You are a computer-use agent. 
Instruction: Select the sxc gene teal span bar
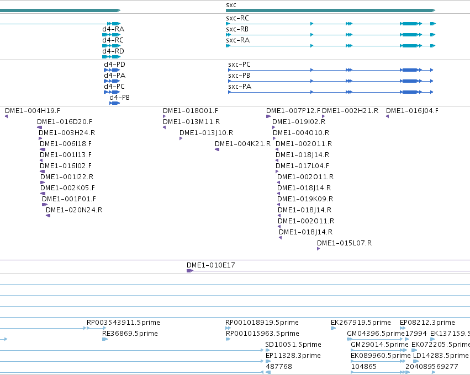[330, 10]
